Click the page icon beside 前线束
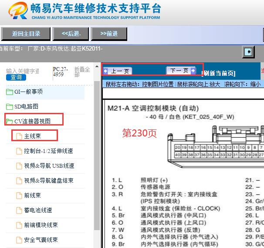Screen dimensions: 264x248 pyautogui.click(x=19, y=196)
